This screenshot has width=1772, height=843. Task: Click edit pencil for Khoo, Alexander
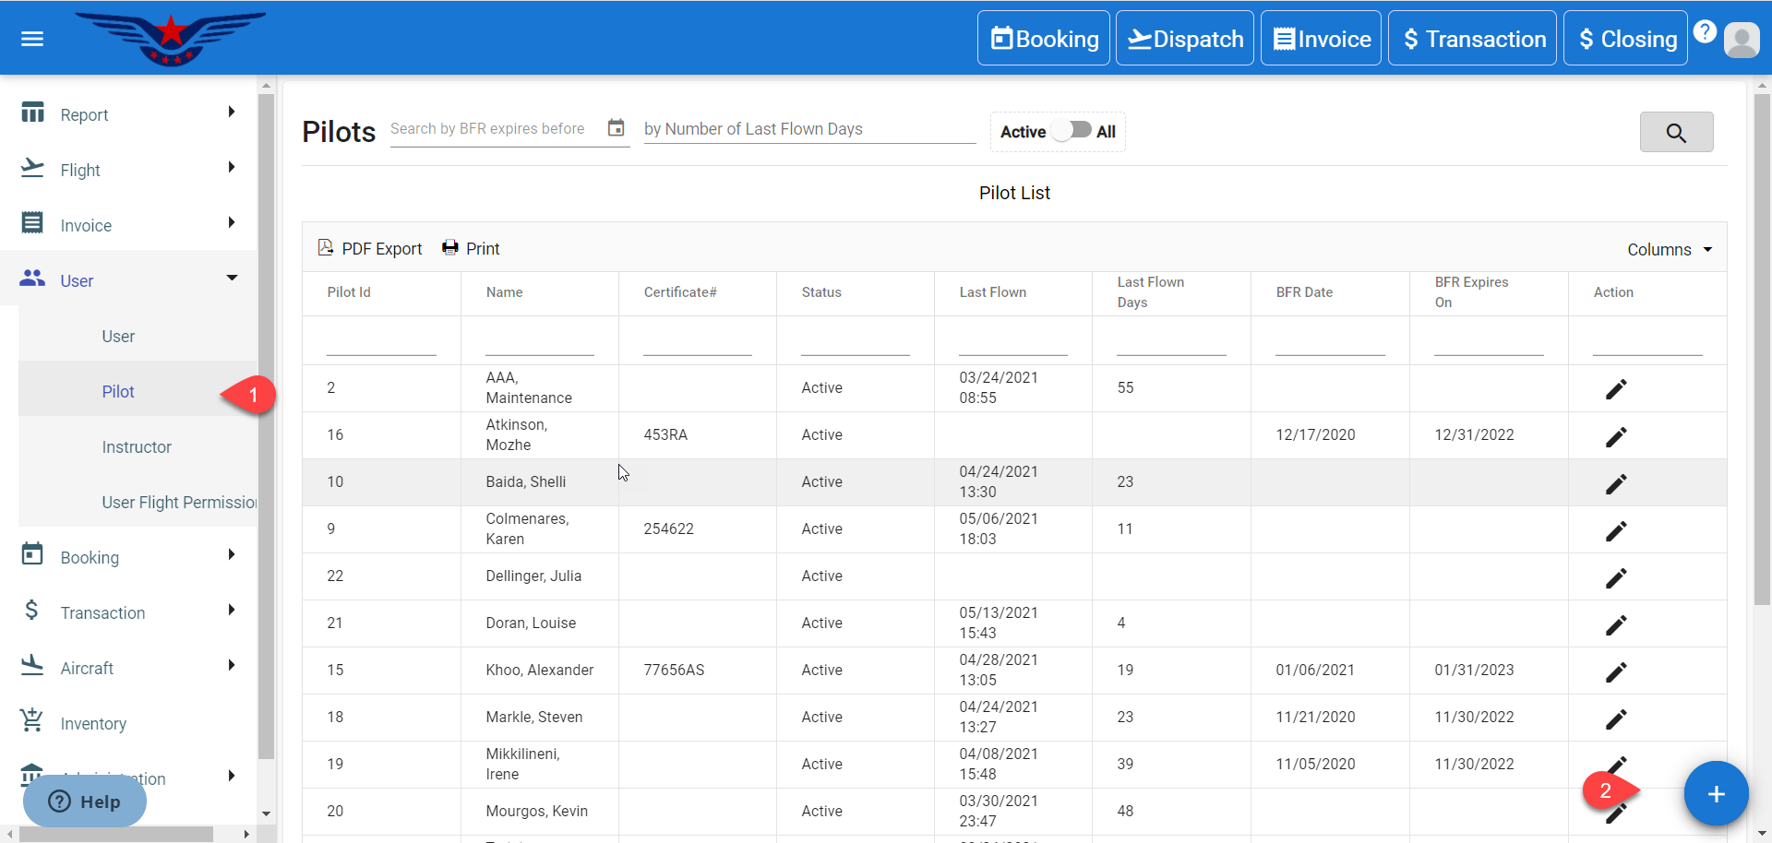click(1615, 671)
